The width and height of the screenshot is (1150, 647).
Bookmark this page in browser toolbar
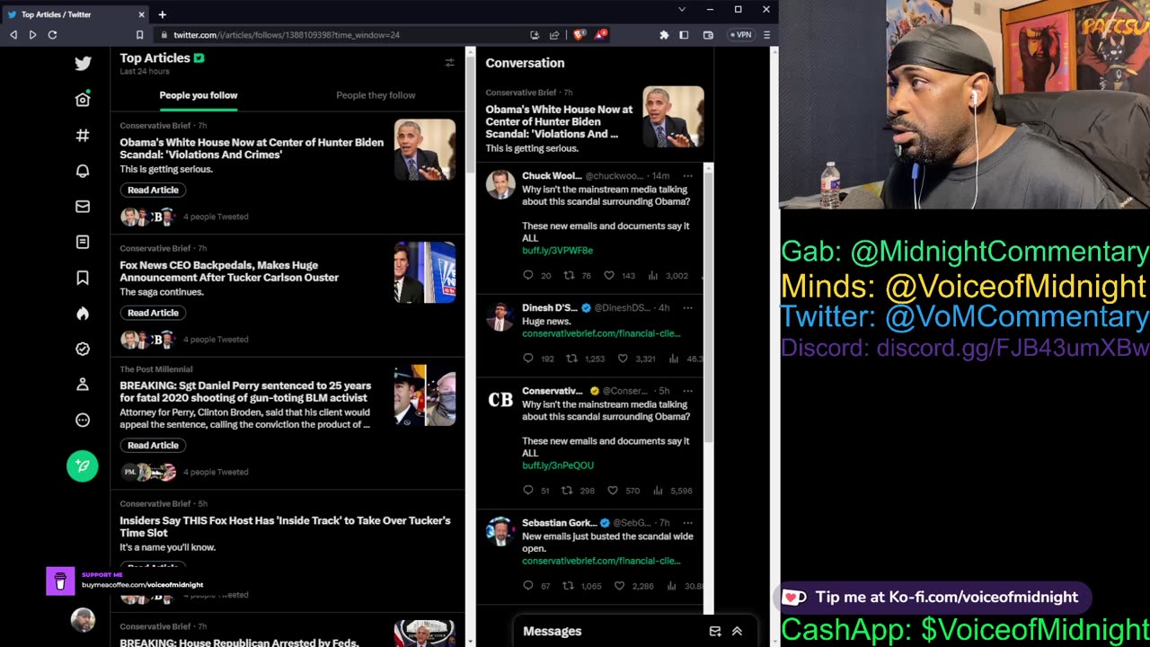pyautogui.click(x=139, y=35)
